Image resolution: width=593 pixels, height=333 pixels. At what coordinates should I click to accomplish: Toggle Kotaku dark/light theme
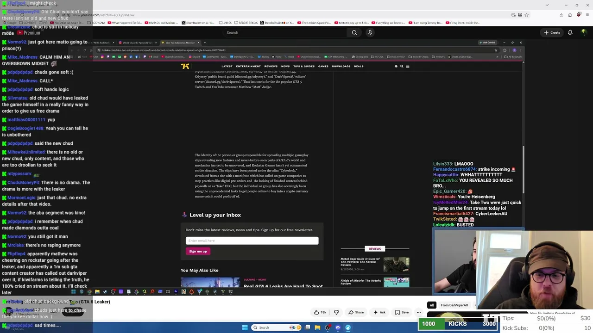point(396,66)
